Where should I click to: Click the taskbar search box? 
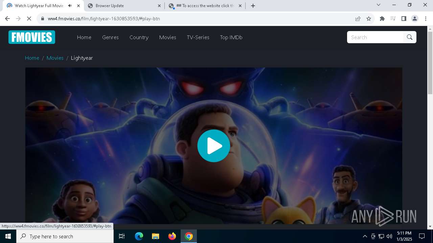[65, 236]
